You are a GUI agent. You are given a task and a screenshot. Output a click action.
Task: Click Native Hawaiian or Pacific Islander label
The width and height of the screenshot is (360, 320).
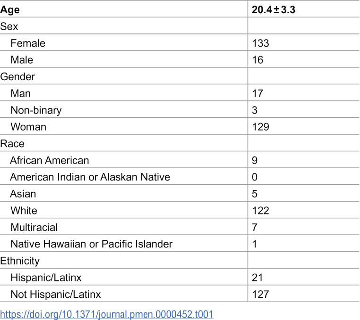coord(91,244)
